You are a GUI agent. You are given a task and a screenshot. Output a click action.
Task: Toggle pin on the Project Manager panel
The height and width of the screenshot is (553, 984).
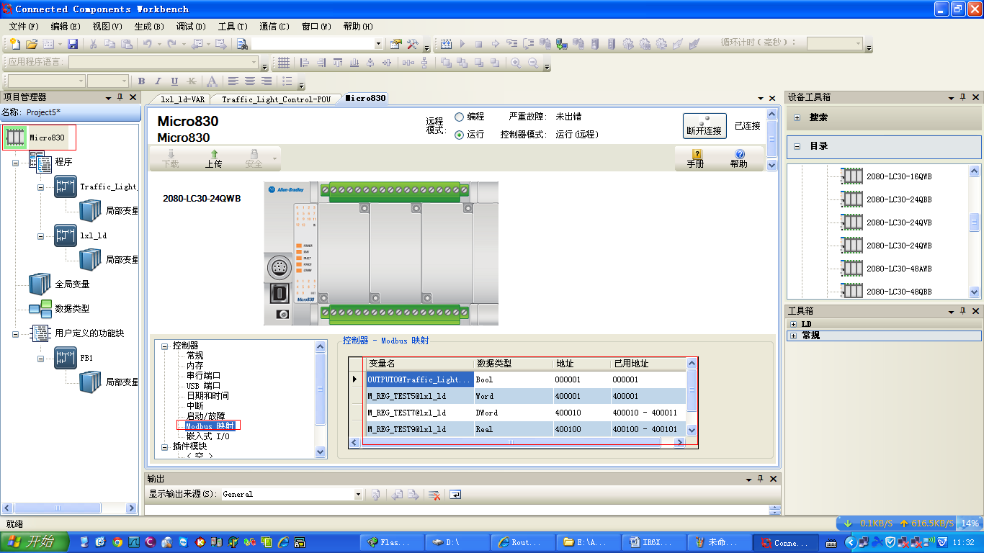click(120, 97)
